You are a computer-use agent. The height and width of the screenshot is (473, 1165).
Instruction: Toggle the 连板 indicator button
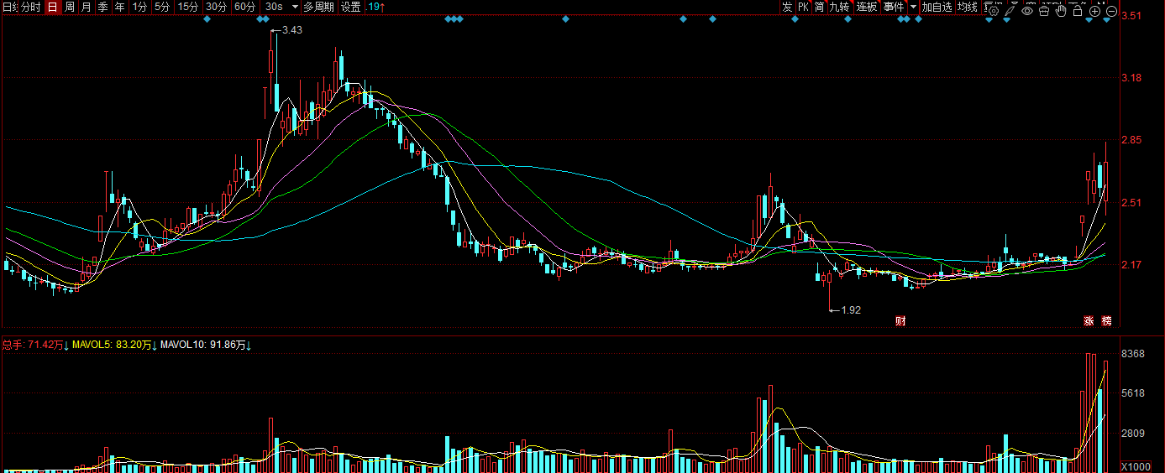pos(867,7)
